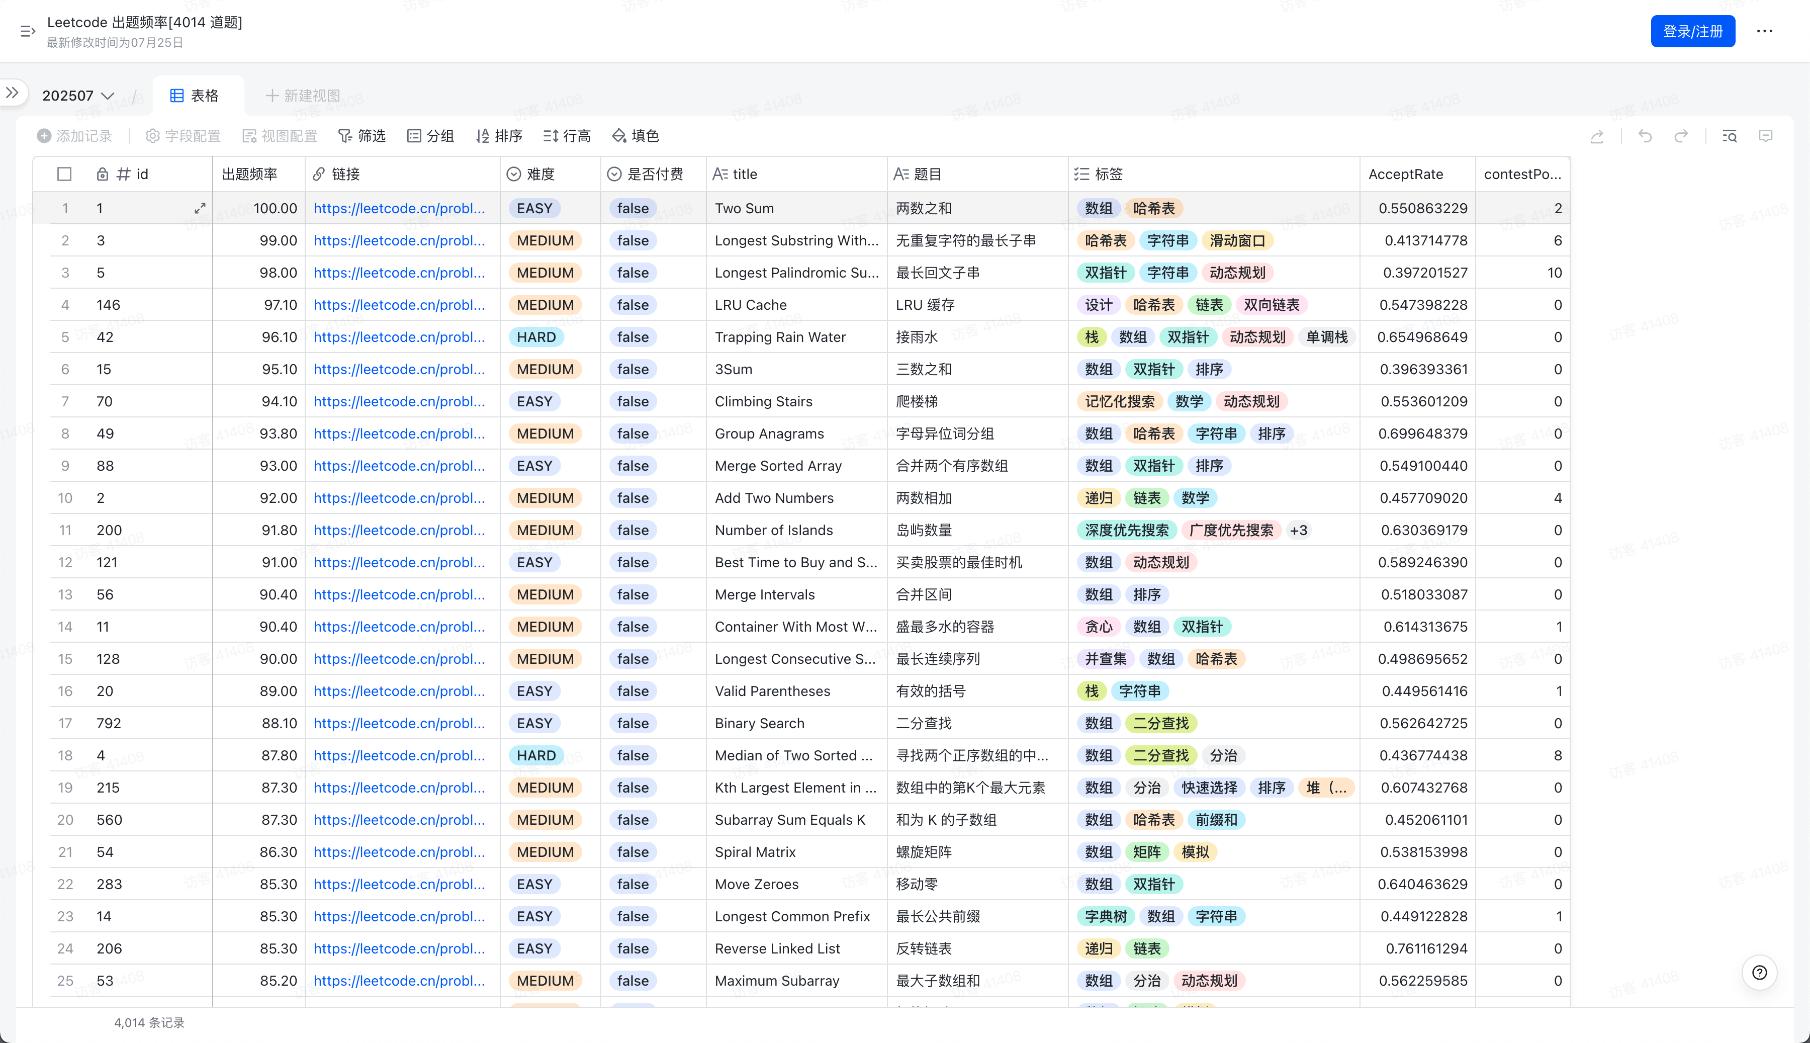Open 排序 sort options
The image size is (1810, 1043).
pos(499,136)
